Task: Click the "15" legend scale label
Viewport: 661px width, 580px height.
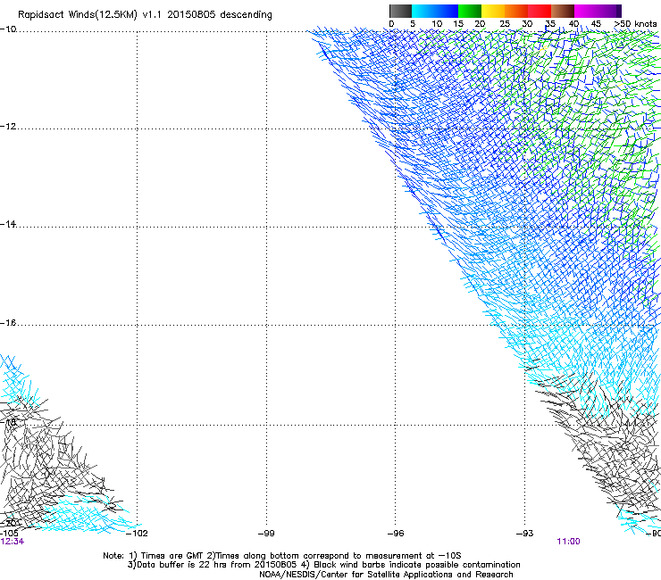Action: (458, 24)
